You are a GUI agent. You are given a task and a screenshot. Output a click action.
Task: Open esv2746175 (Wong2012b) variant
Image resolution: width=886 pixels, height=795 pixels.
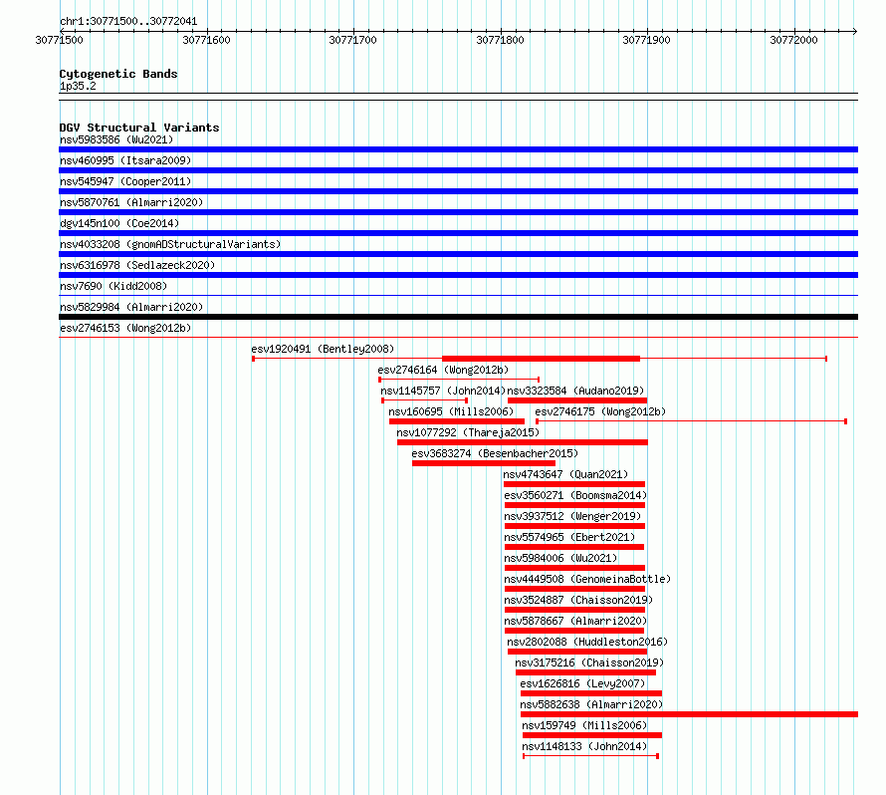600,411
